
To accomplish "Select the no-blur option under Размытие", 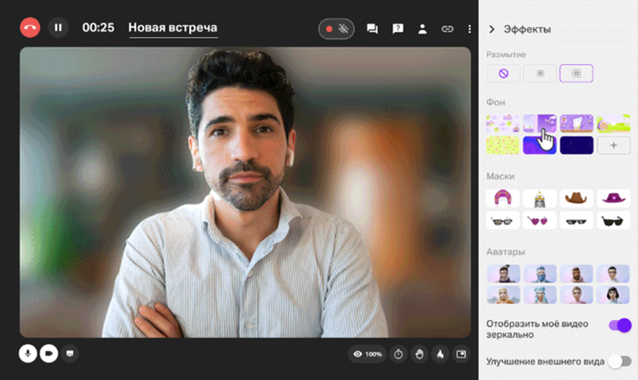I will point(503,73).
